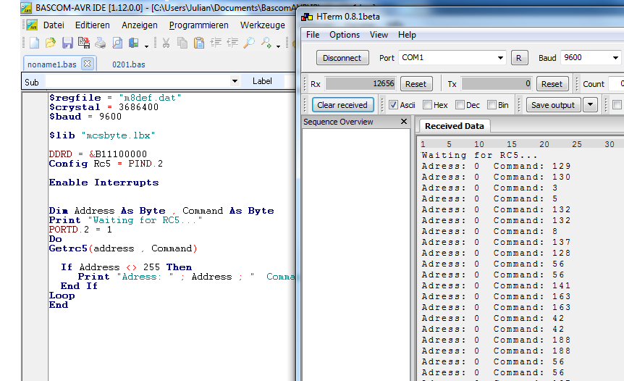Click the Save output button
The height and width of the screenshot is (381, 624).
coord(553,105)
